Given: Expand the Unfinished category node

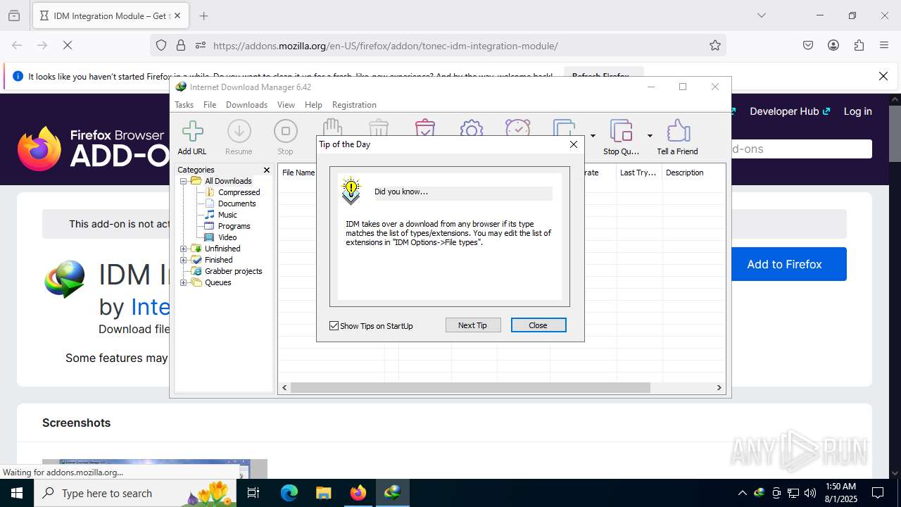Looking at the screenshot, I should (184, 249).
